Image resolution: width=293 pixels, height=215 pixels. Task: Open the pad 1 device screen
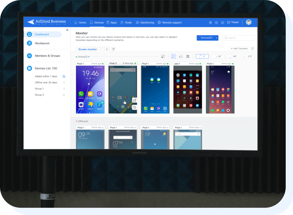click(188, 90)
